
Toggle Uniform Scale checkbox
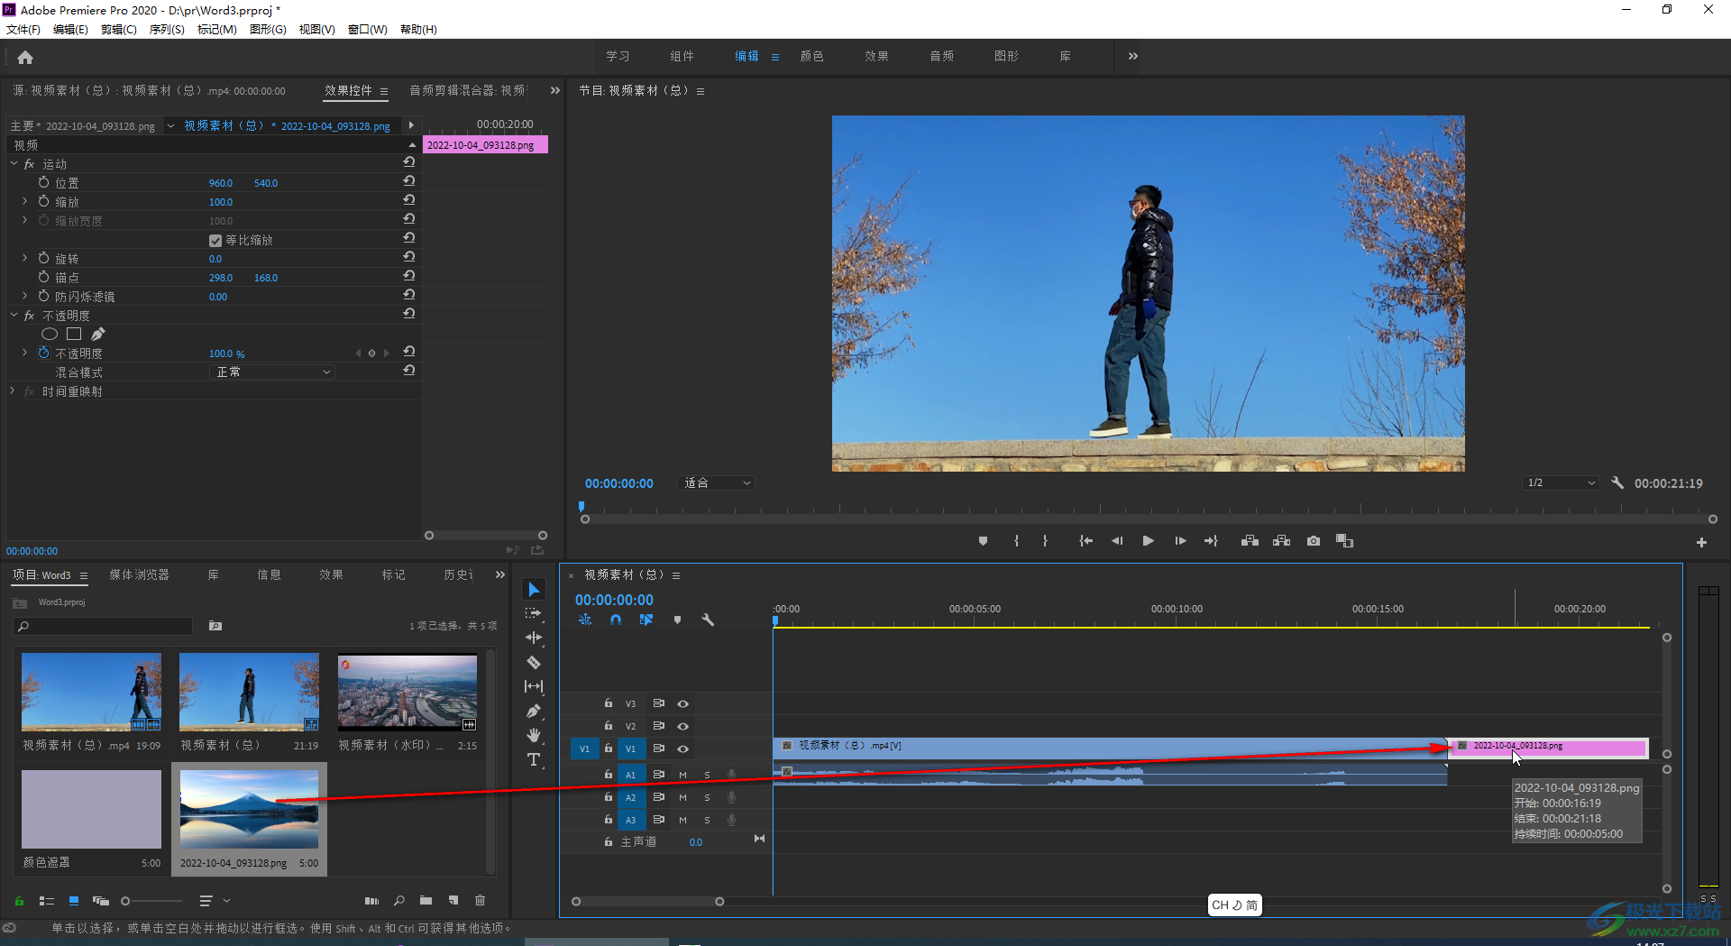click(215, 241)
